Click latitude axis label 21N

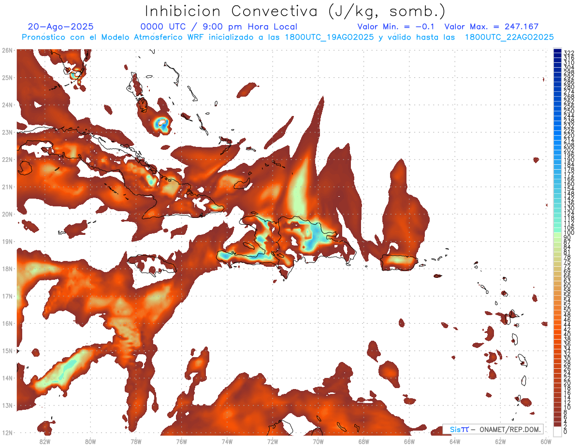coord(7,187)
